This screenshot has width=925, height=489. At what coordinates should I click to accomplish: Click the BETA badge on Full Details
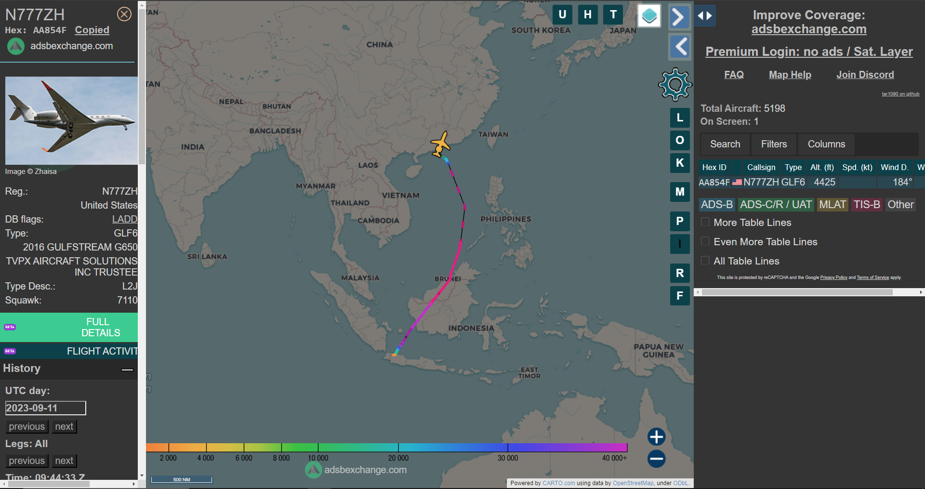point(10,327)
